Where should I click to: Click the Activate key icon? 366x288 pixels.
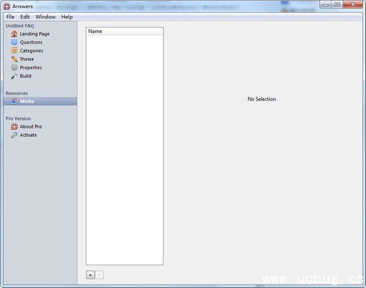(x=15, y=135)
